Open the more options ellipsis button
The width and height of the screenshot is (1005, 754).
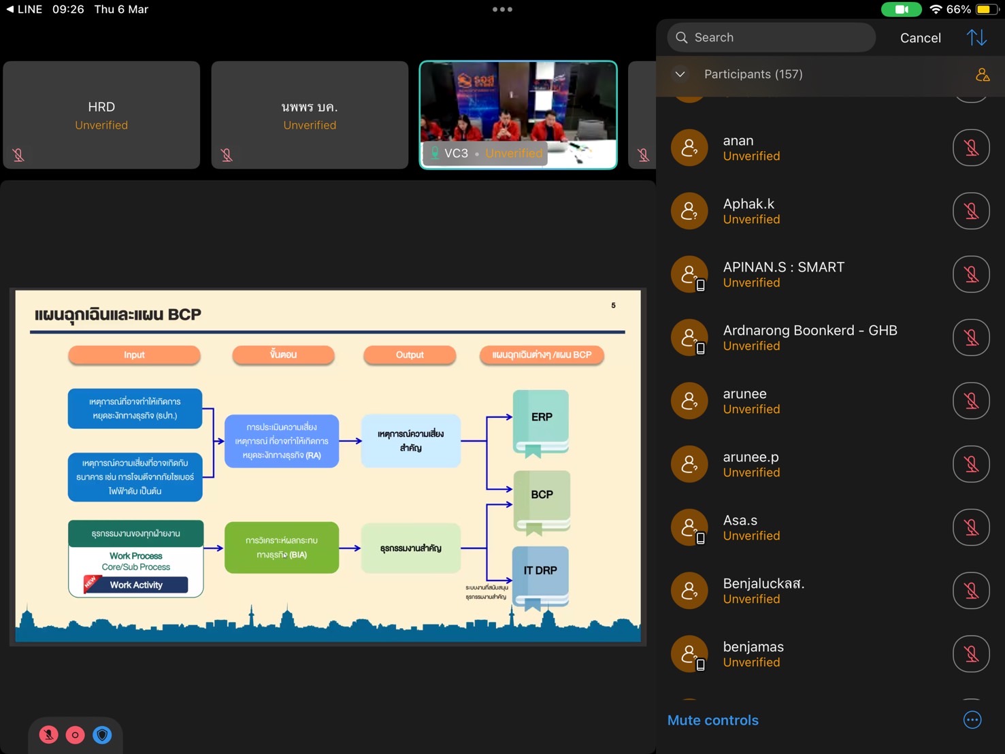point(972,720)
